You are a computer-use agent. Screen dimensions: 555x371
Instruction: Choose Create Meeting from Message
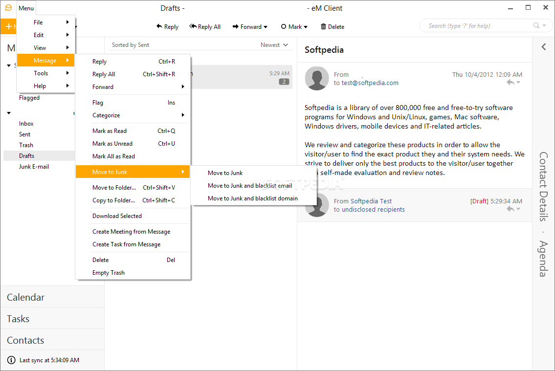click(x=133, y=232)
